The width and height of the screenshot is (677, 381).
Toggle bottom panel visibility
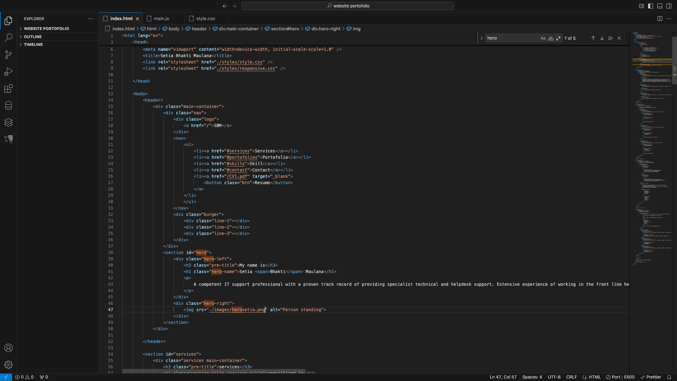point(660,6)
